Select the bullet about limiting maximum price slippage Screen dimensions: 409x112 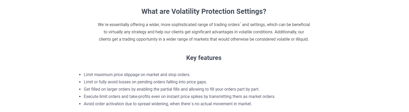[x=137, y=75]
